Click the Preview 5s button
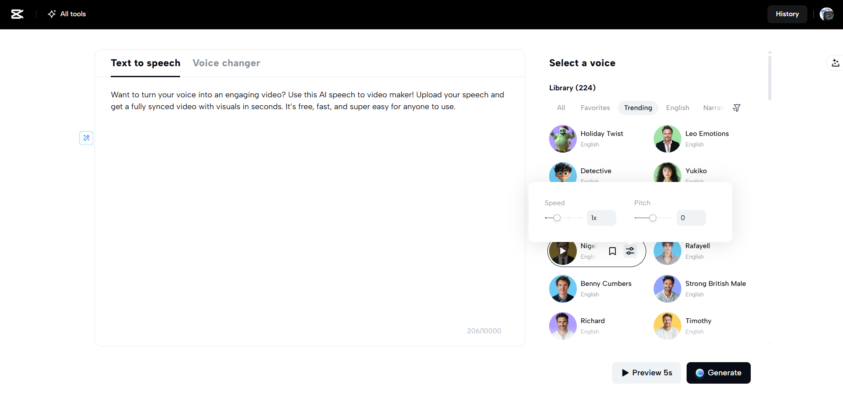Screen dimensions: 843x399 point(646,373)
